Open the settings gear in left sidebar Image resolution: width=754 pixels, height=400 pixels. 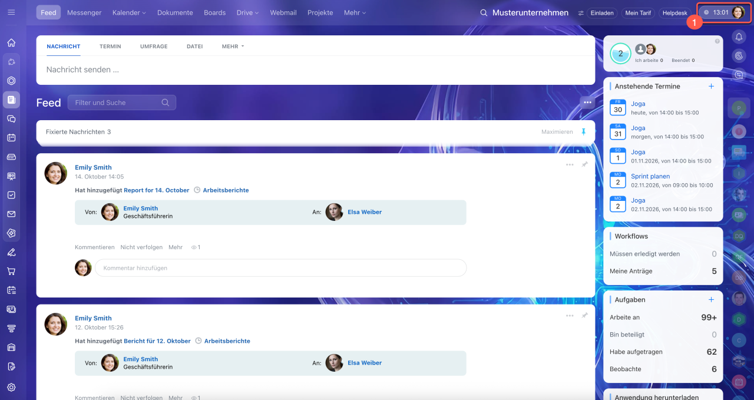11,387
